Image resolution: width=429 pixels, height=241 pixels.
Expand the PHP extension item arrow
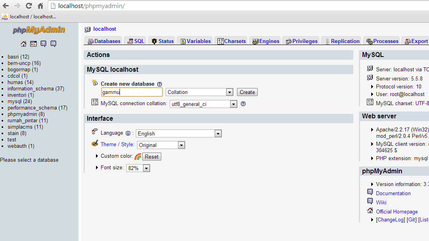[x=372, y=159]
